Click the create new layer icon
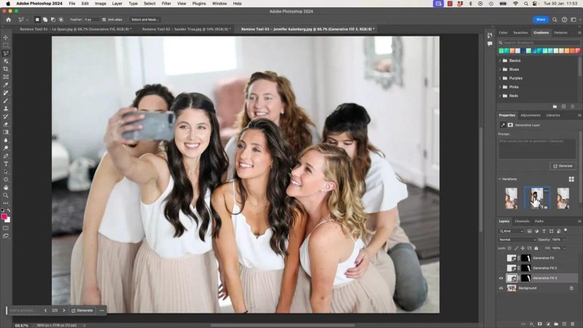The image size is (583, 328). pos(564,324)
